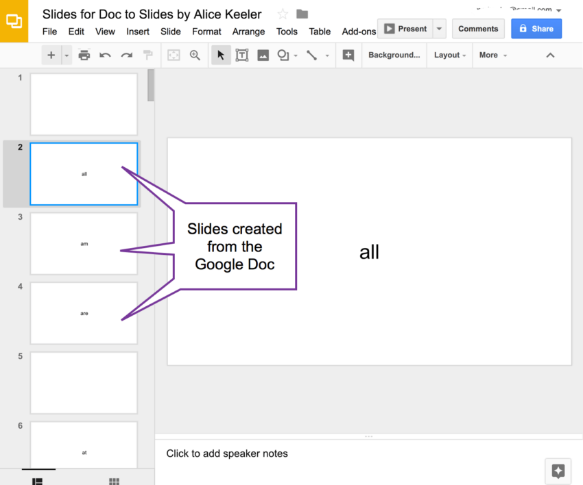Switch to grid view icon

114,482
